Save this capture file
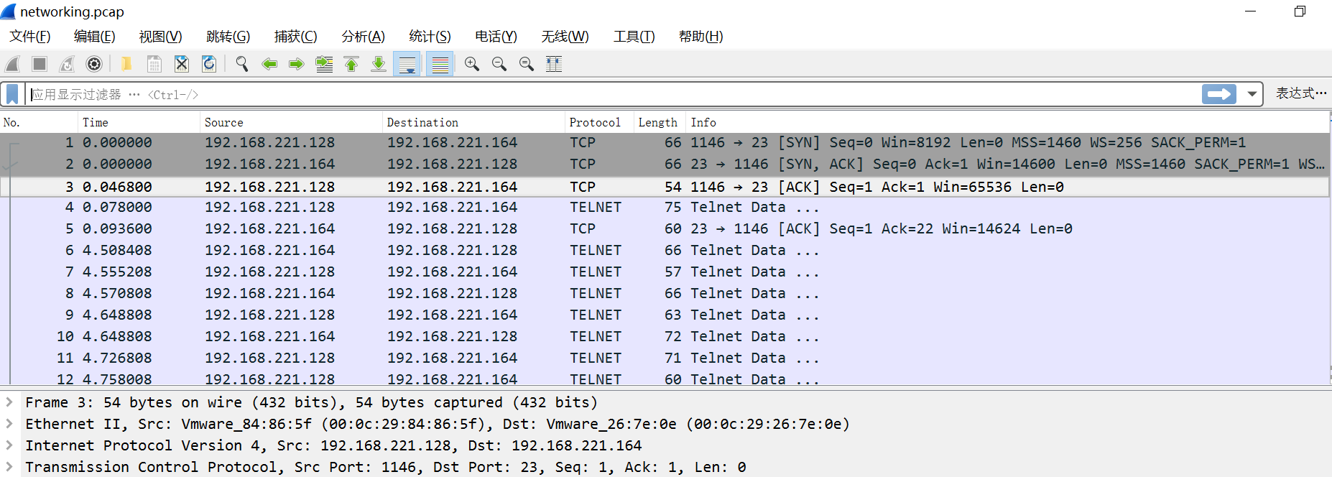The width and height of the screenshot is (1332, 477). [154, 65]
